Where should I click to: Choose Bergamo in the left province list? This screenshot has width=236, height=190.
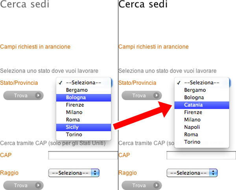[x=83, y=90]
